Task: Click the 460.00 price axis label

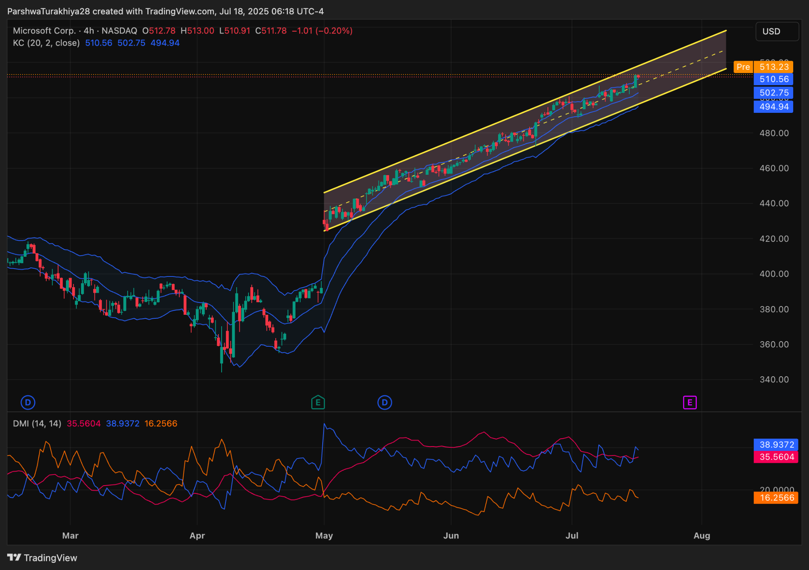Action: [x=774, y=168]
